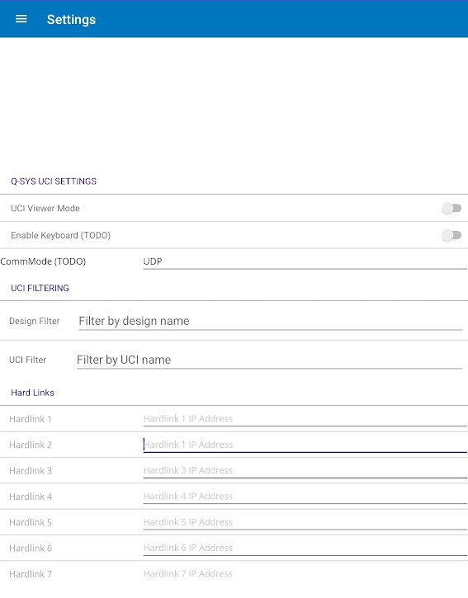Toggle UCI Viewer Mode switch

click(x=451, y=208)
